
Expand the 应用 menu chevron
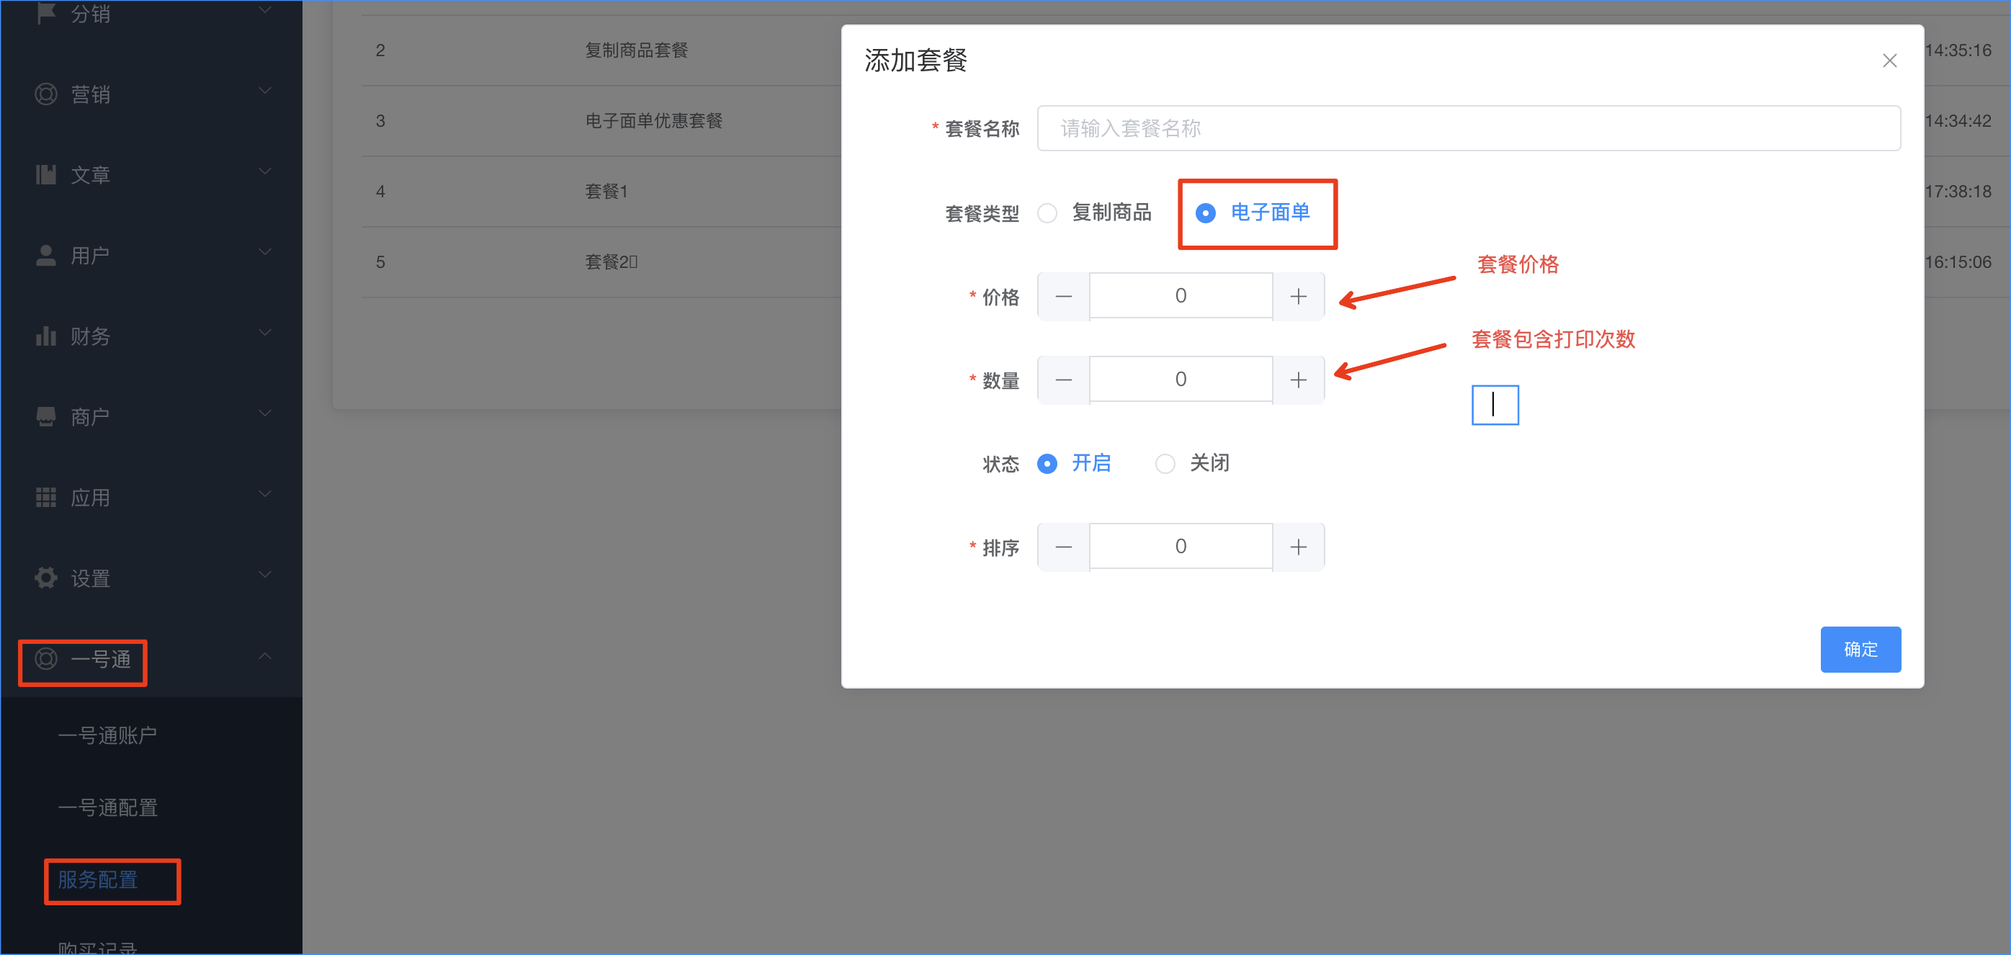tap(266, 494)
